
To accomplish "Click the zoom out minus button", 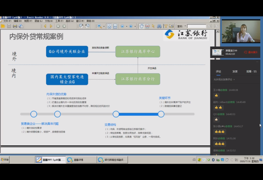I will [x=122, y=26].
